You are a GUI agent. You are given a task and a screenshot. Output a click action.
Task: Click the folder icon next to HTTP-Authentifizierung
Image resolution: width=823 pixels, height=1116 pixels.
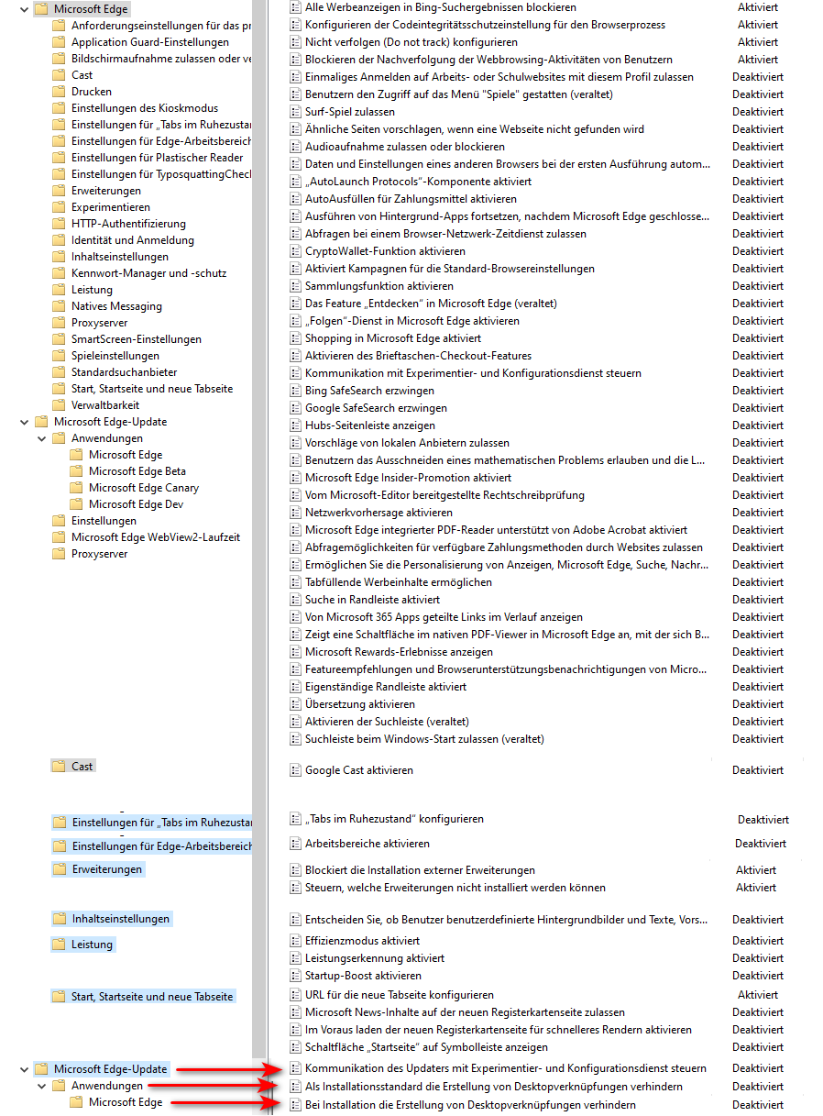coord(59,224)
